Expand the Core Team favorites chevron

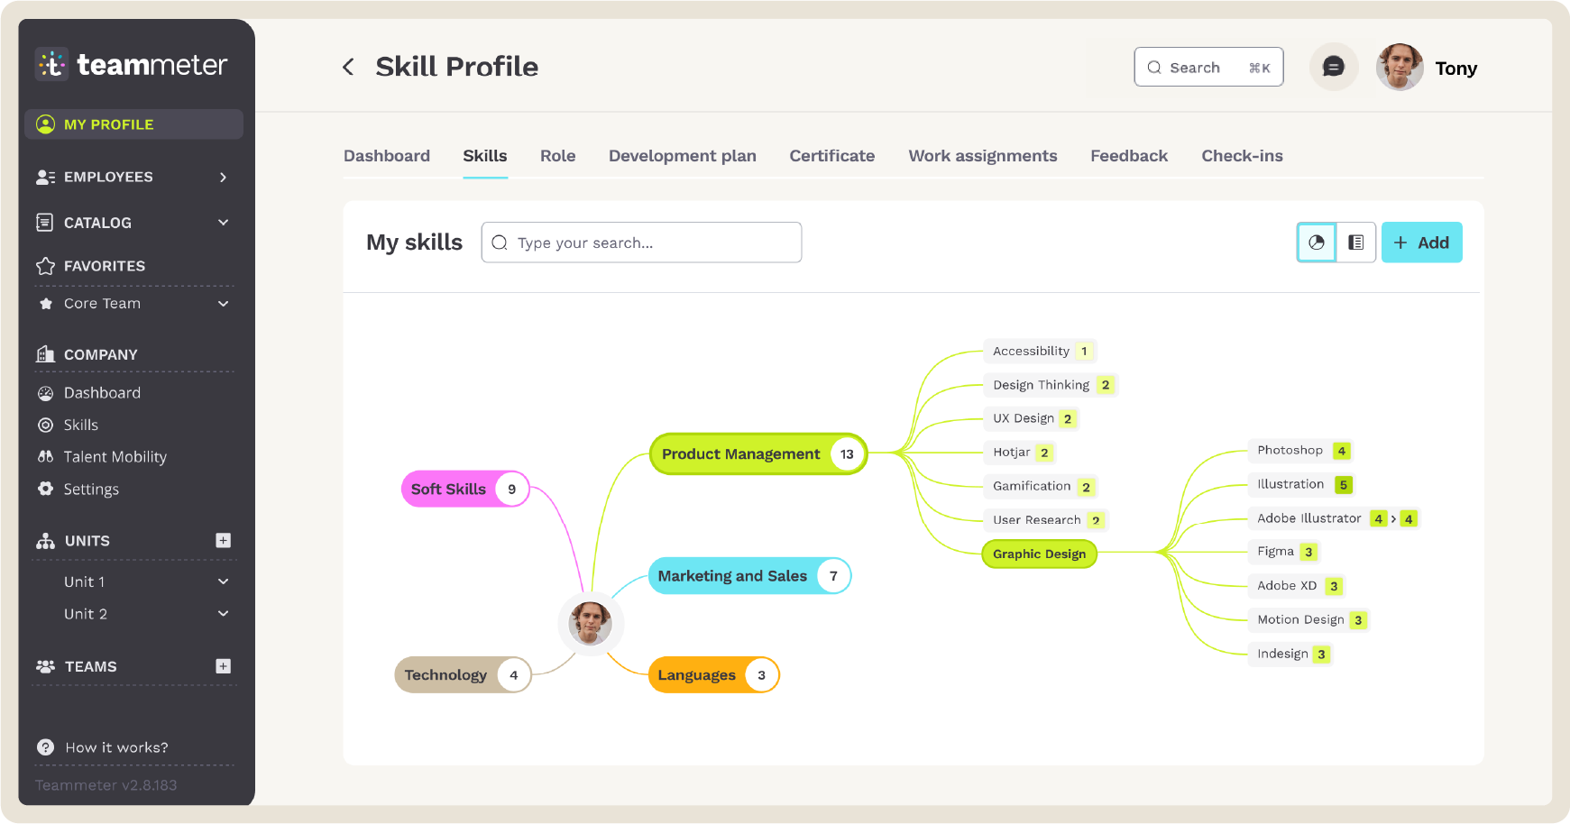(224, 304)
